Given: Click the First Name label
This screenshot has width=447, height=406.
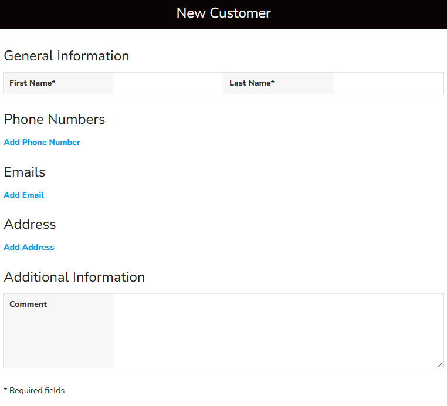Looking at the screenshot, I should point(31,83).
